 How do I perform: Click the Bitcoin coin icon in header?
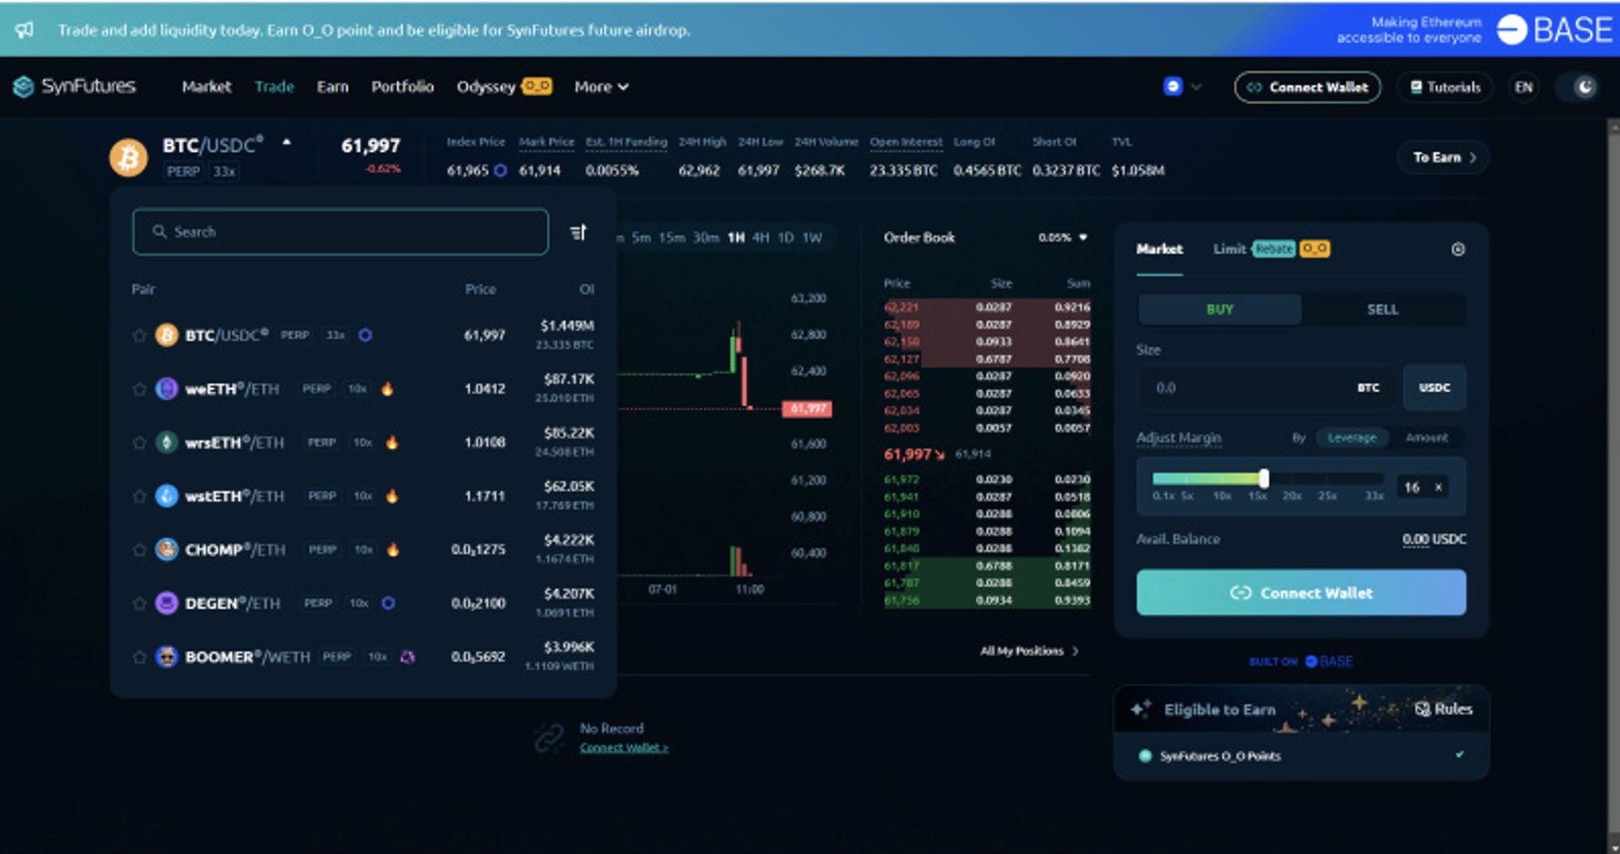point(129,157)
